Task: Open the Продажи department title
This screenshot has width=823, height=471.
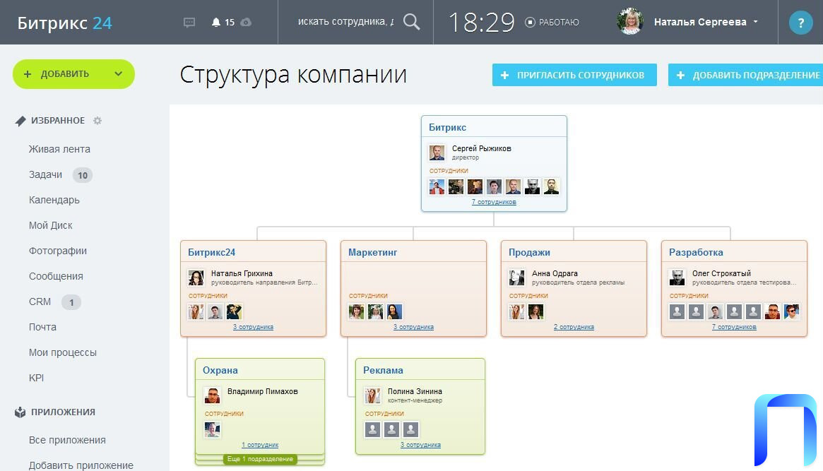Action: click(x=529, y=252)
